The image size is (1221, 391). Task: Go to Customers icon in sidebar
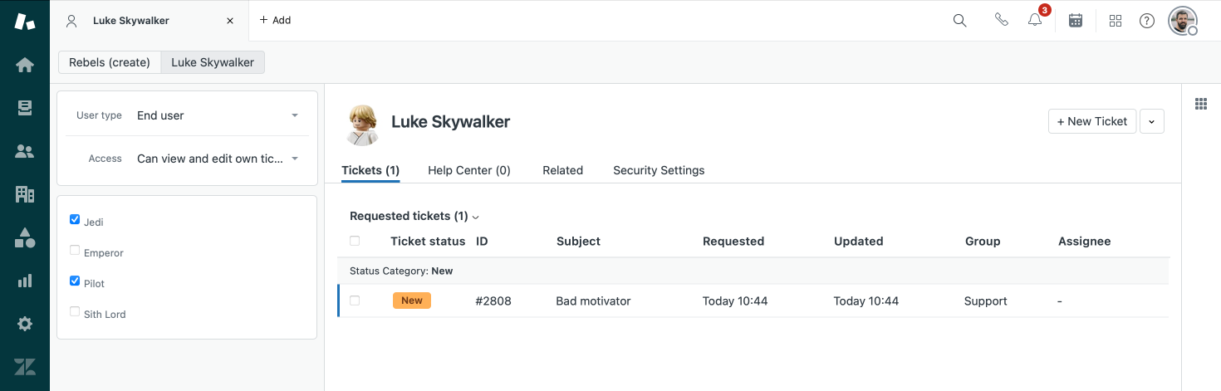coord(25,151)
